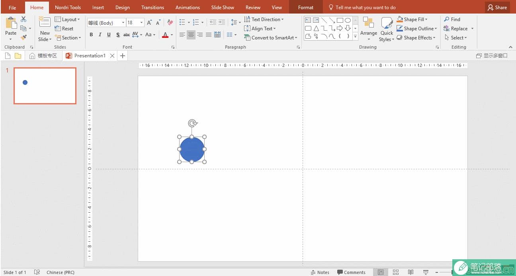Expand the Text Direction dropdown

coord(264,19)
